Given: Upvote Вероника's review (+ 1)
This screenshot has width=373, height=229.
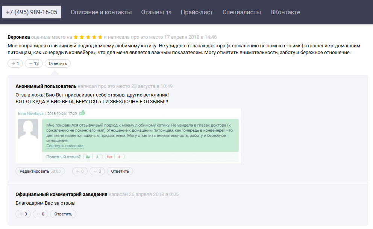Looking at the screenshot, I should [15, 63].
